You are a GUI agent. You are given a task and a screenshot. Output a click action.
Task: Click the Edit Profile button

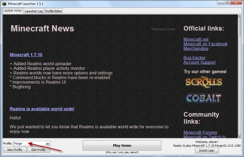pyautogui.click(x=38, y=150)
